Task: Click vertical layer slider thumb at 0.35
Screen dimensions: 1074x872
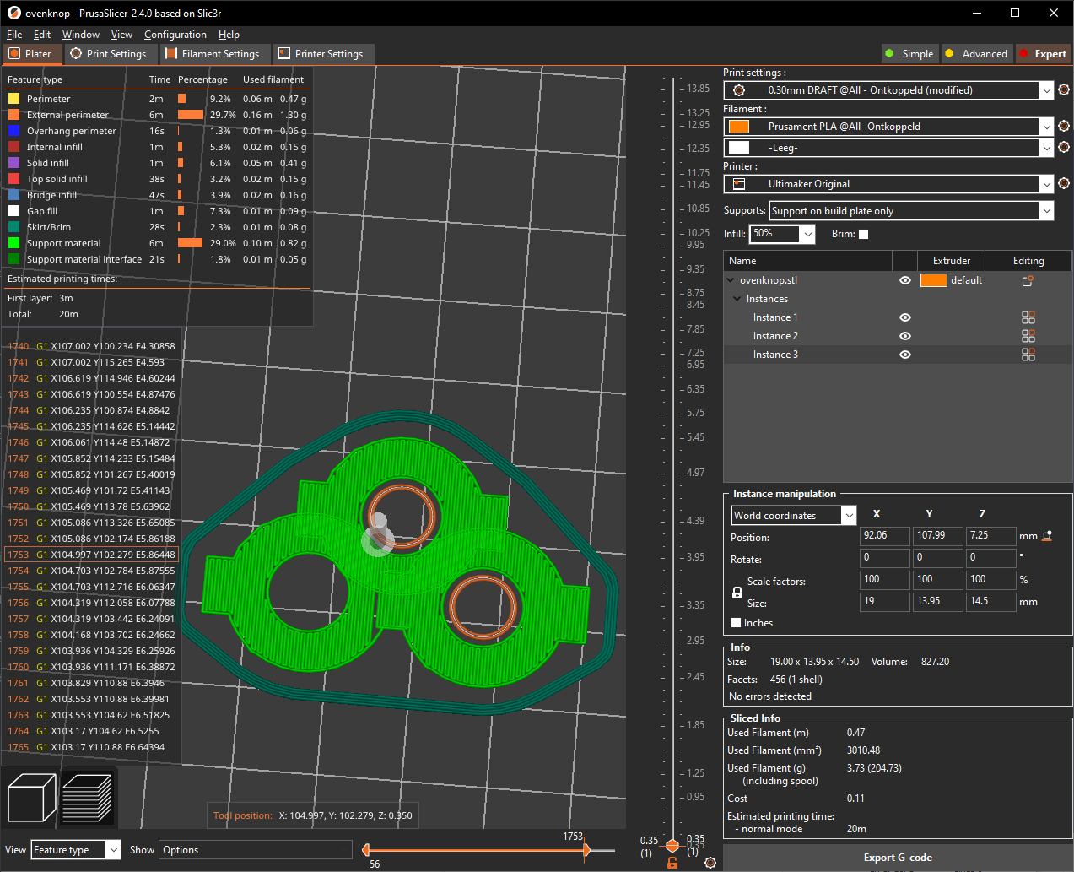Action: (672, 845)
